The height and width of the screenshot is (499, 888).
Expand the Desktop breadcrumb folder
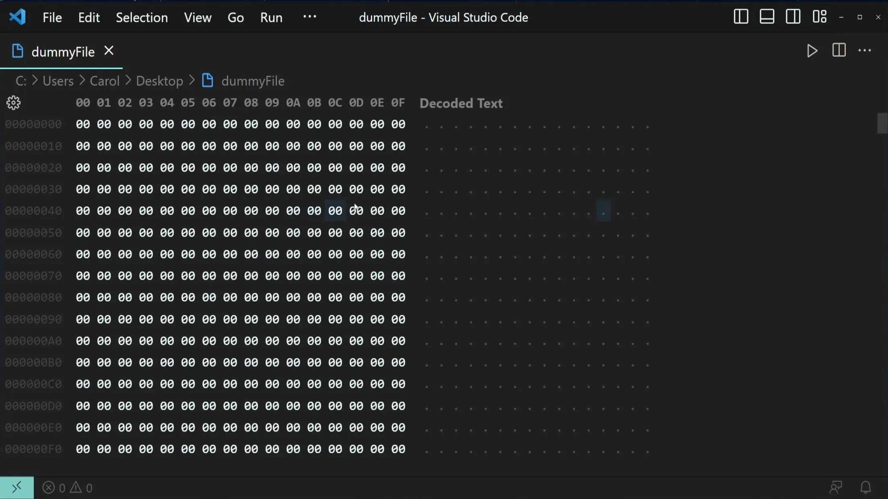[159, 81]
